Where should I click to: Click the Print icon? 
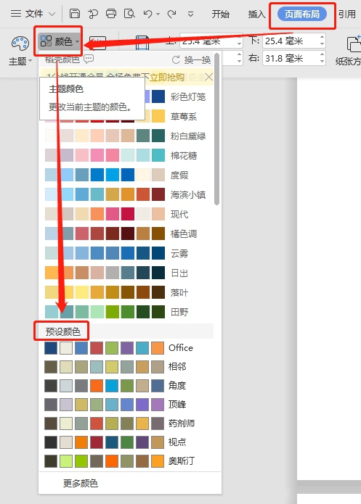(x=111, y=14)
